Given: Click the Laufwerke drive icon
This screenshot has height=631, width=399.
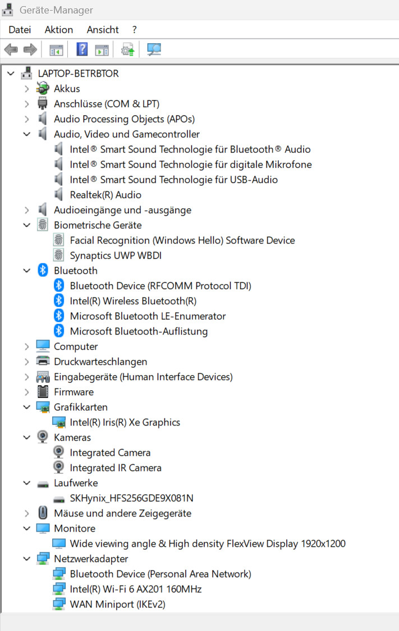Looking at the screenshot, I should (x=43, y=484).
